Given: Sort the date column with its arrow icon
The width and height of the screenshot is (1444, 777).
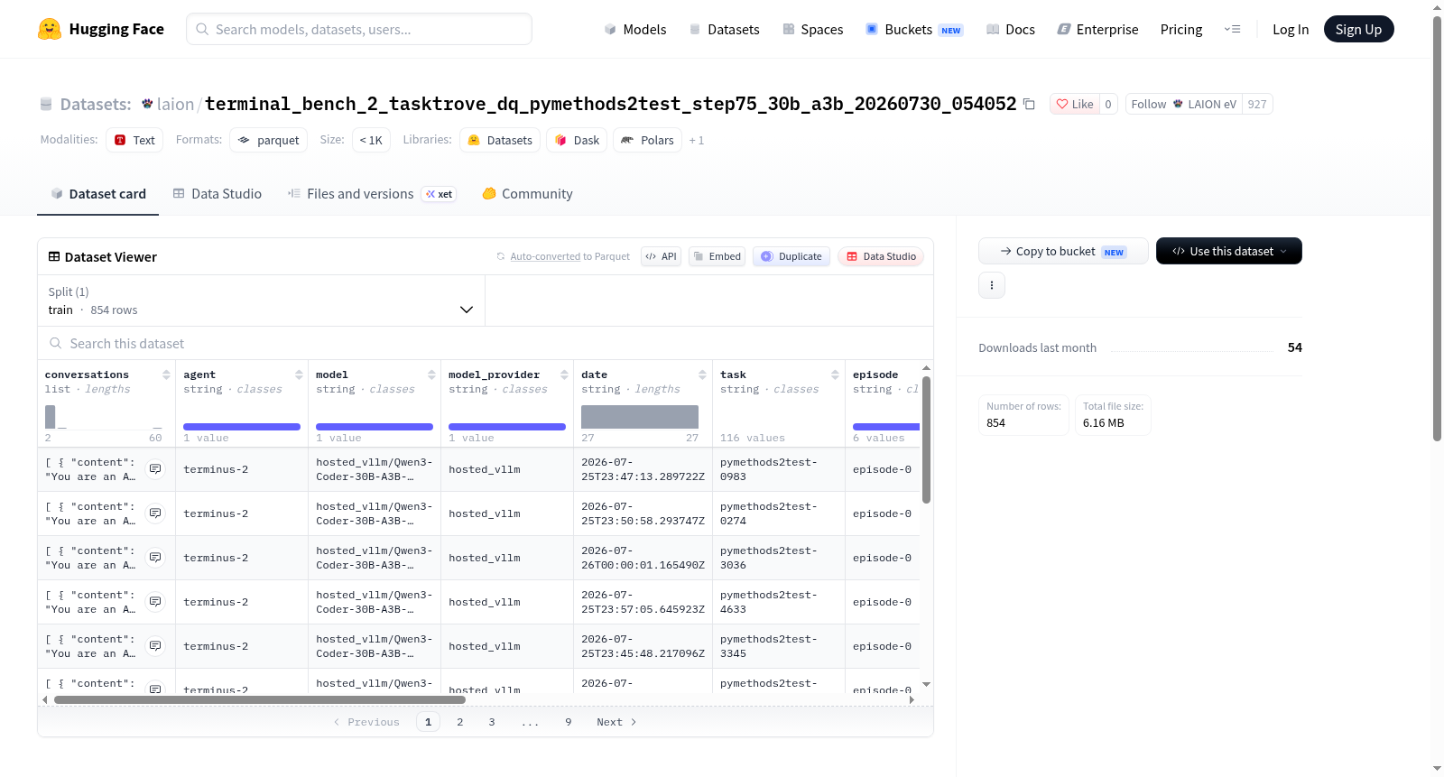Looking at the screenshot, I should coord(702,375).
